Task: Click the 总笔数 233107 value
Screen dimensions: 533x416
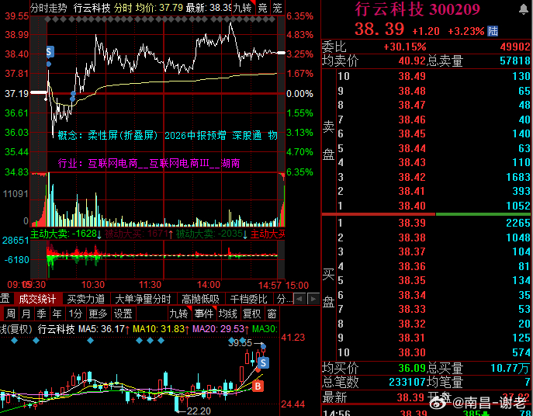Action: point(407,383)
